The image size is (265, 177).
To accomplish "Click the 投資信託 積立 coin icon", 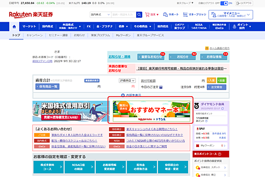I will coord(198,175).
